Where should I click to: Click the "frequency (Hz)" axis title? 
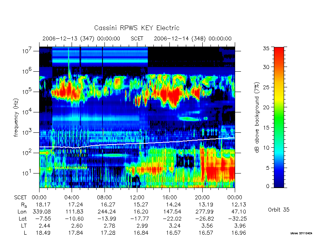tap(16, 118)
